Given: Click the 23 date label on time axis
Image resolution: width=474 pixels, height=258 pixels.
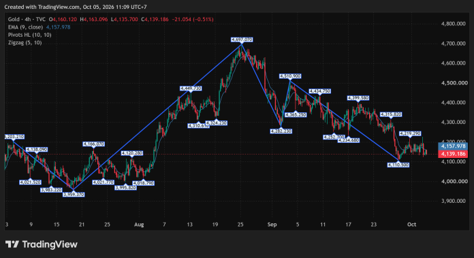Looking at the screenshot, I should coord(374,225).
